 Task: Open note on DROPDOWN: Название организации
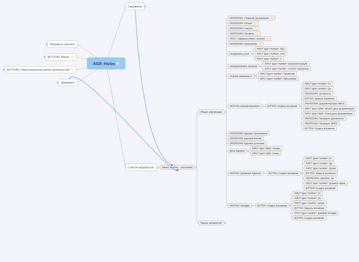272,18
